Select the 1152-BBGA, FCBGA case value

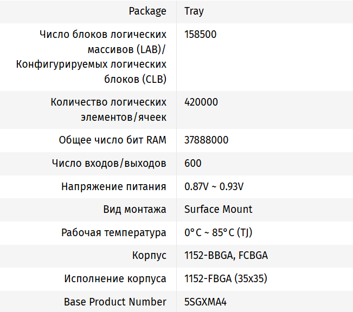point(226,255)
